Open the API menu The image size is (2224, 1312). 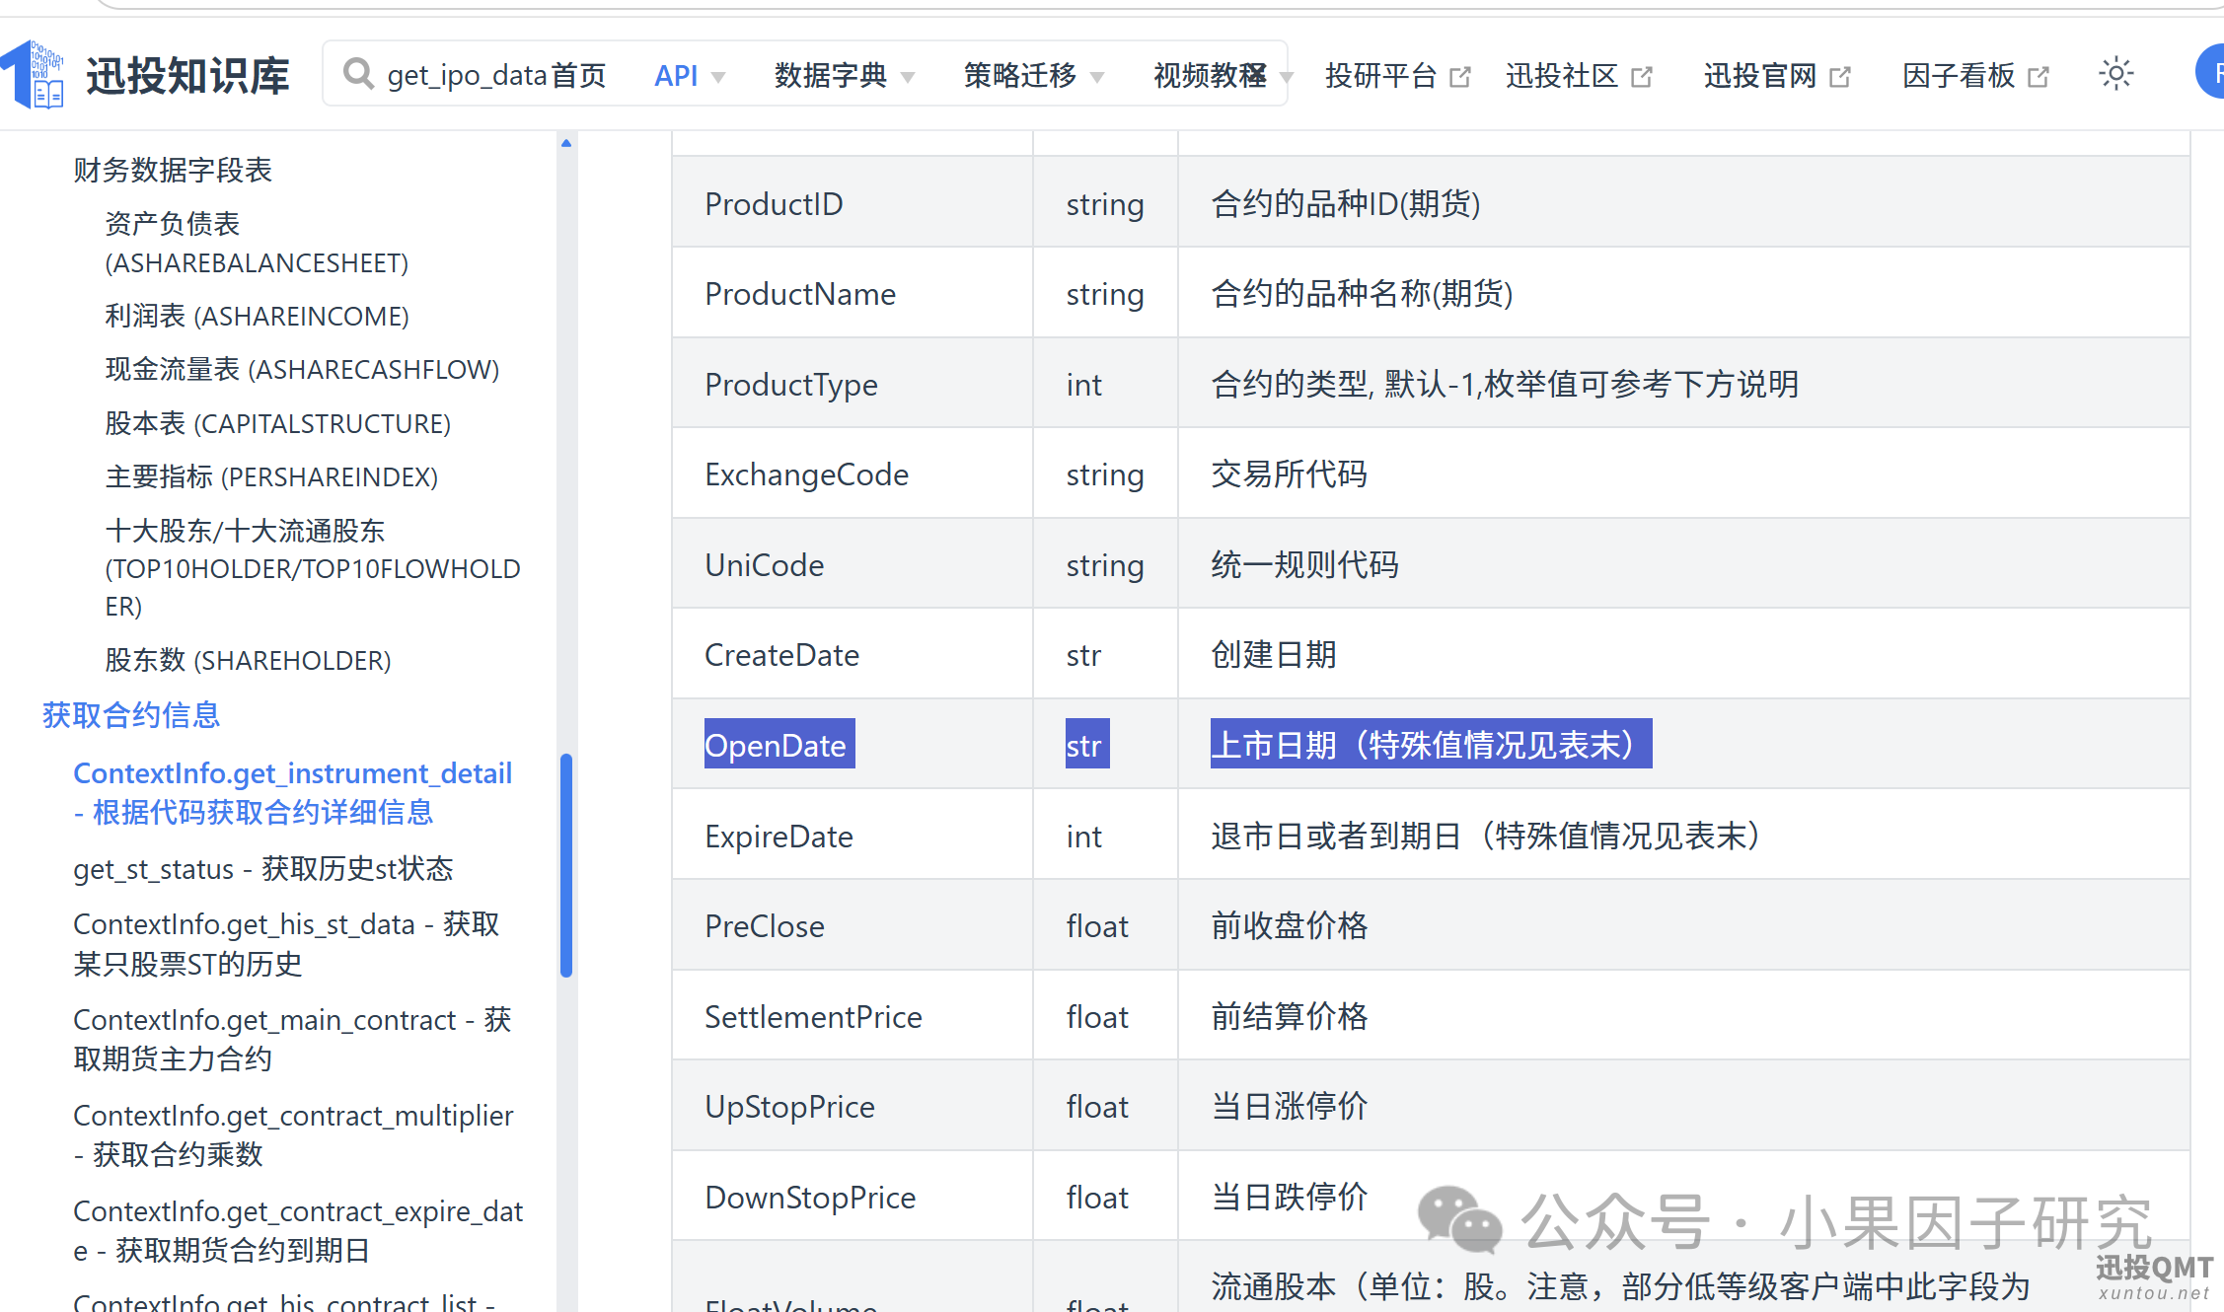point(676,75)
